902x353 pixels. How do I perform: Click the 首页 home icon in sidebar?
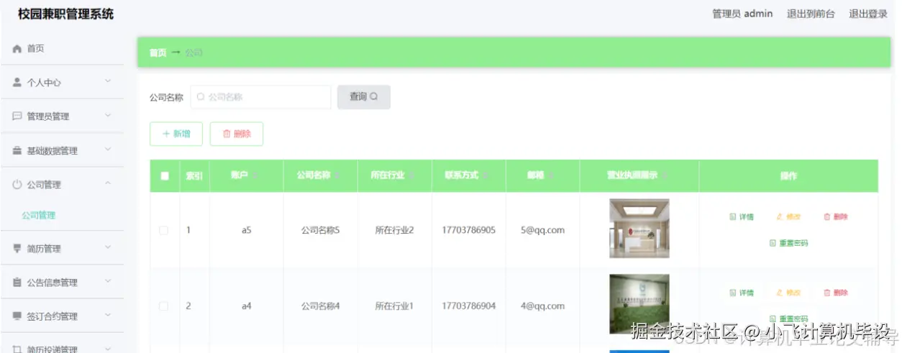[17, 49]
